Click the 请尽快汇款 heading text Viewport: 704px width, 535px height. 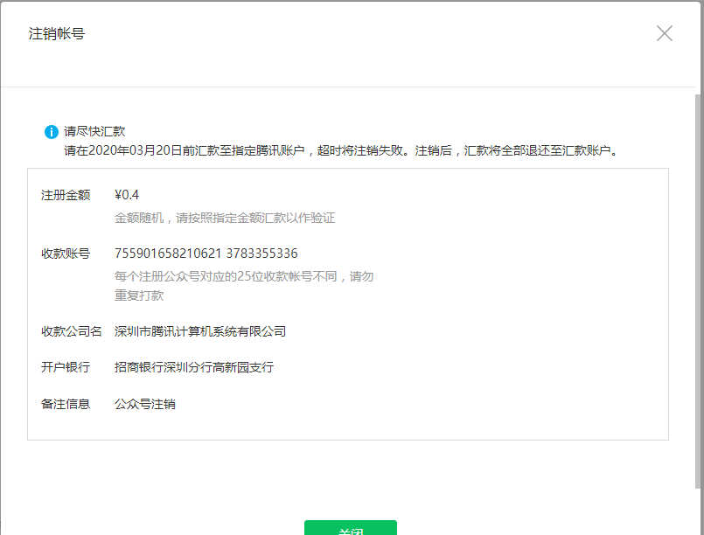pyautogui.click(x=94, y=131)
